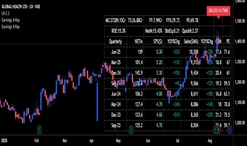Click the TS:26.88Cr cell
The height and width of the screenshot is (146, 247).
pyautogui.click(x=135, y=20)
